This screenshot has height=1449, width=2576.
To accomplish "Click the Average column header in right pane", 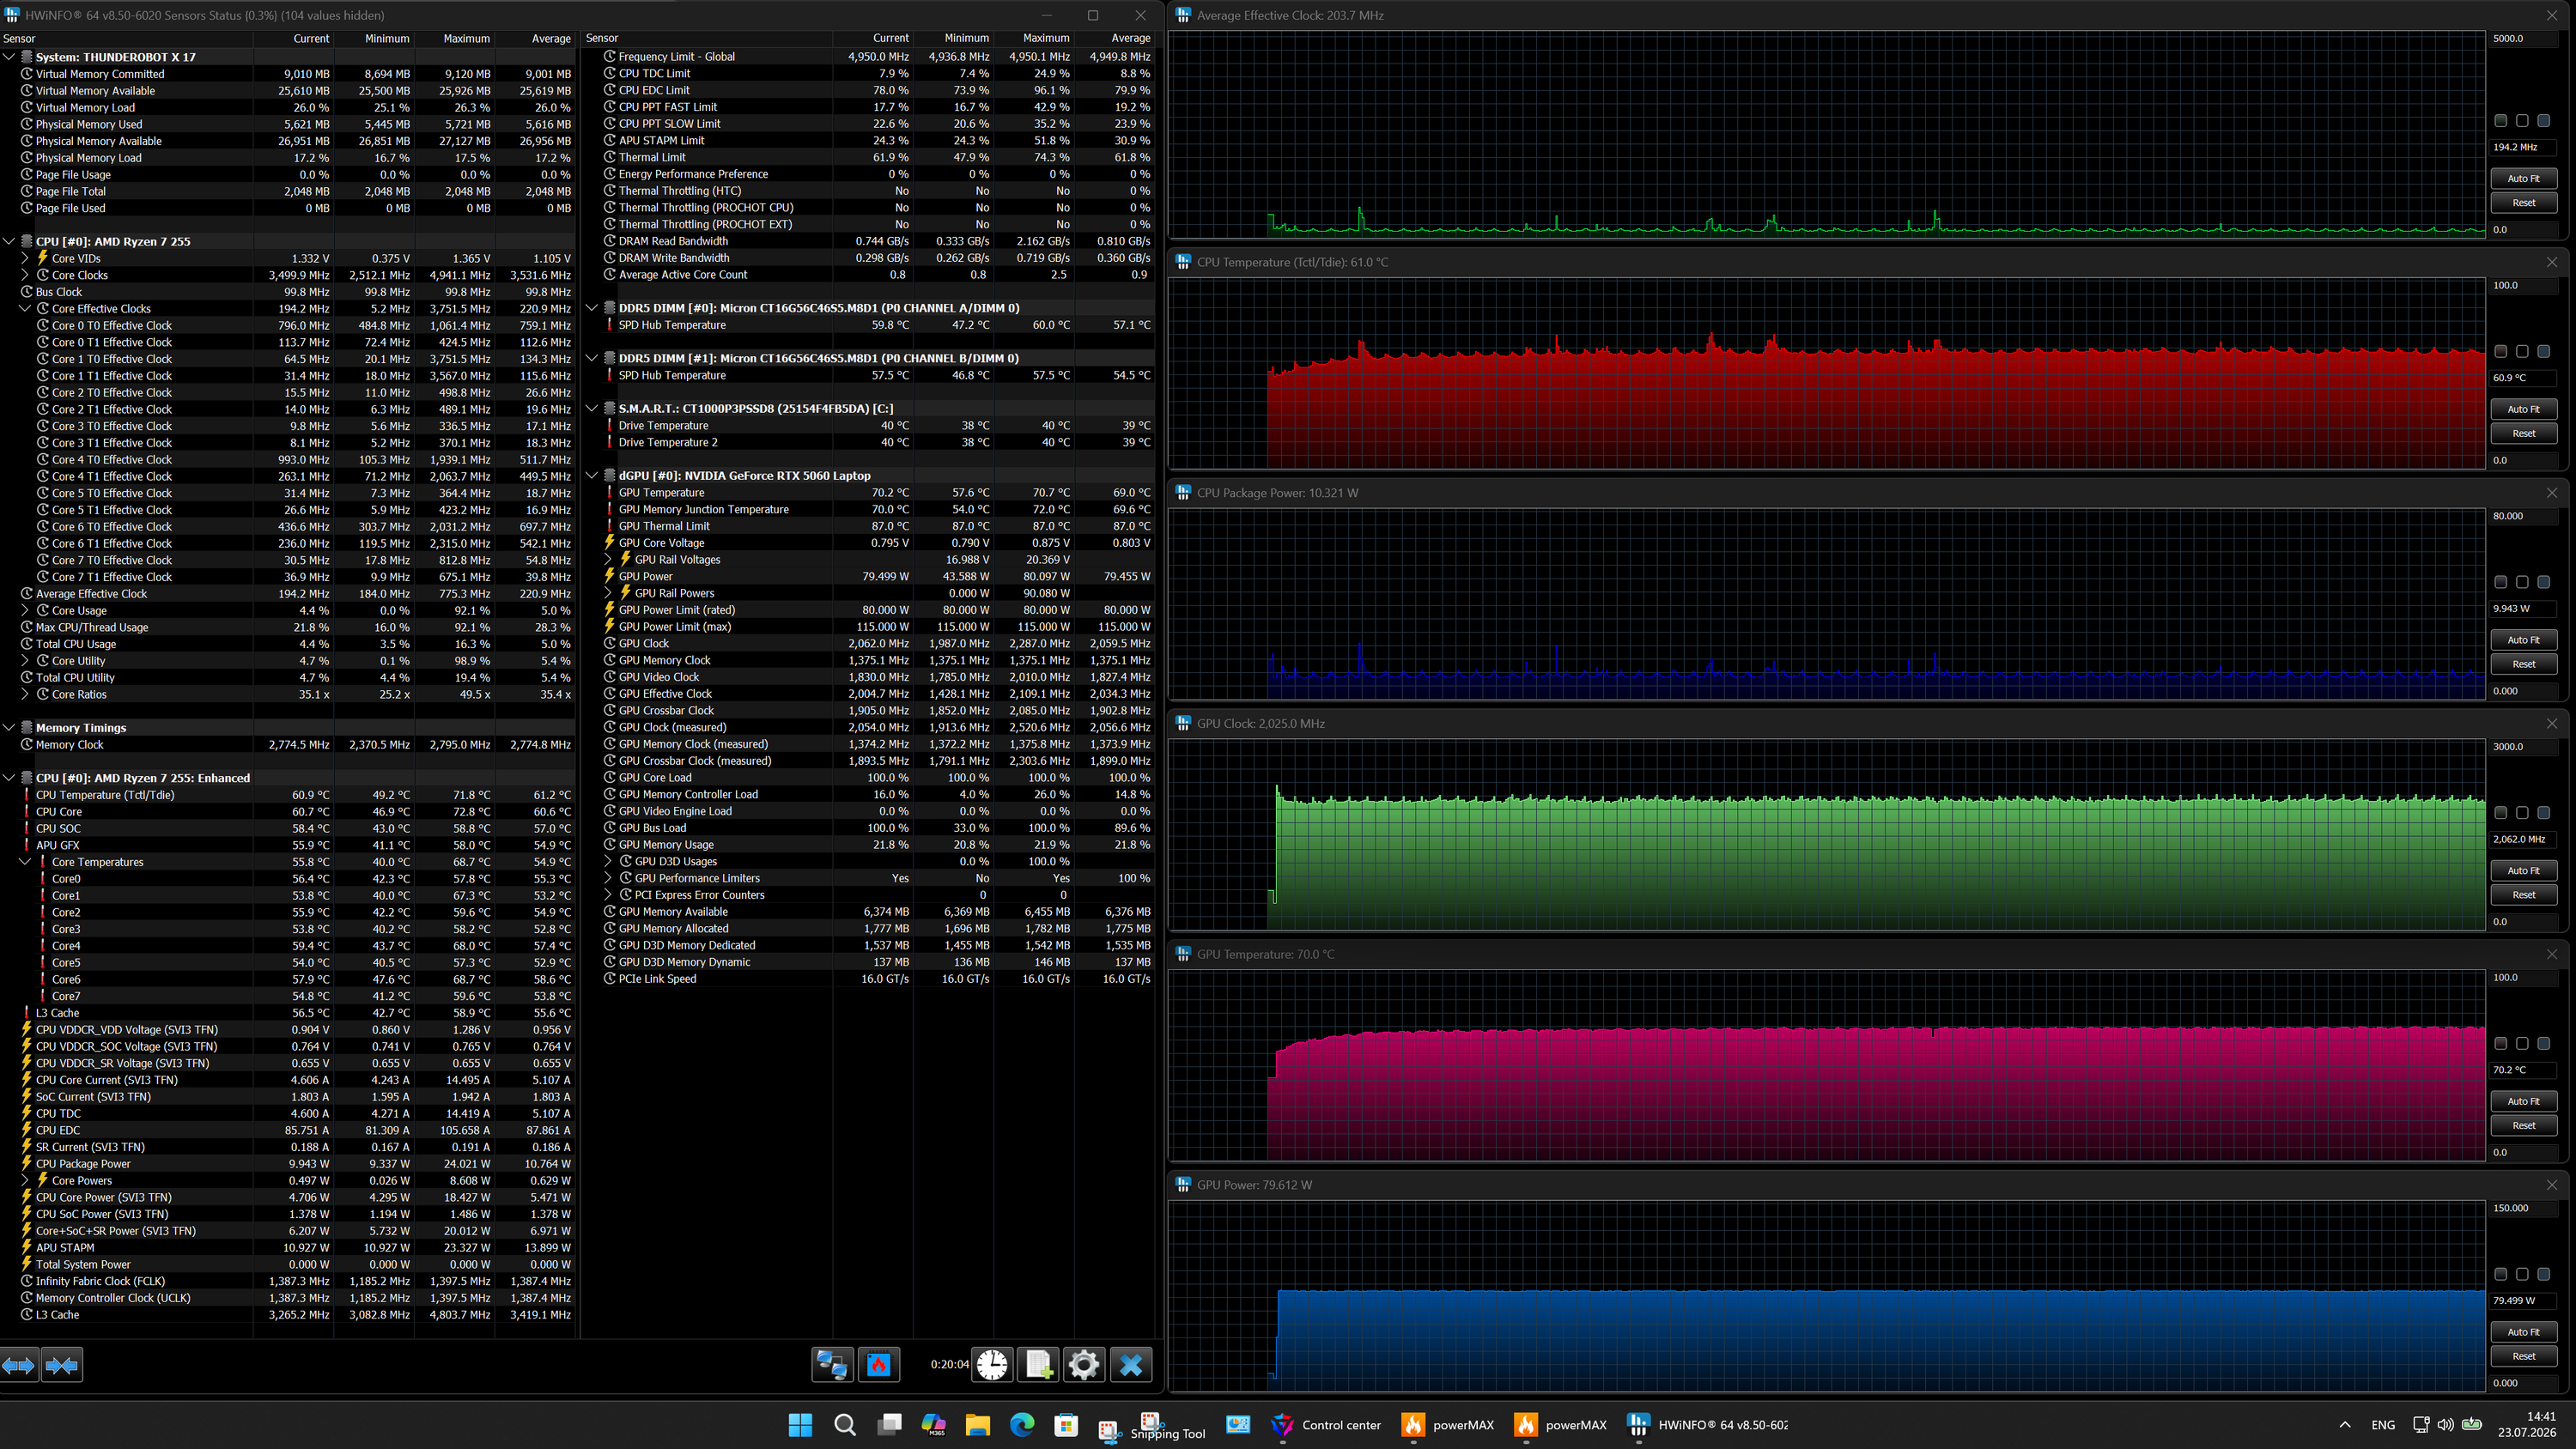I will click(1114, 39).
